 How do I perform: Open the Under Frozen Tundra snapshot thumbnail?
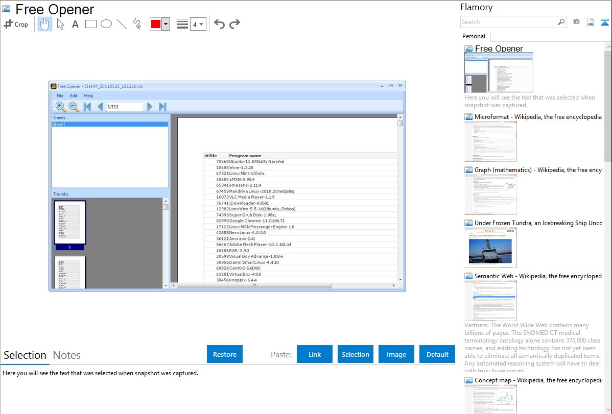490,248
